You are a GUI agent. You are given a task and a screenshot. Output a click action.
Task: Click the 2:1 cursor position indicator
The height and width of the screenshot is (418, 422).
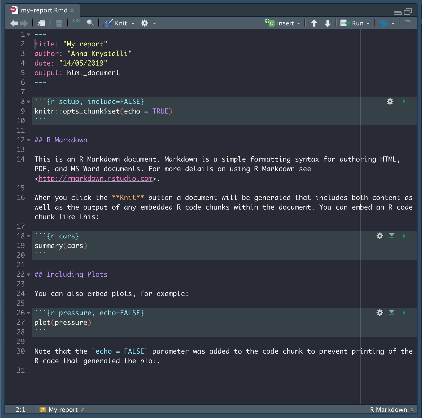click(x=20, y=410)
